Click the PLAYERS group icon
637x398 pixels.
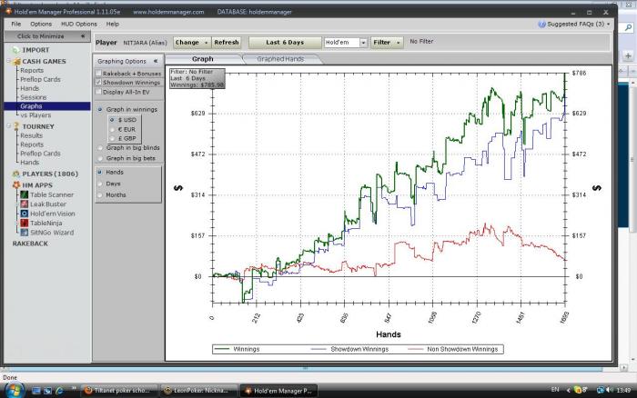[15, 174]
